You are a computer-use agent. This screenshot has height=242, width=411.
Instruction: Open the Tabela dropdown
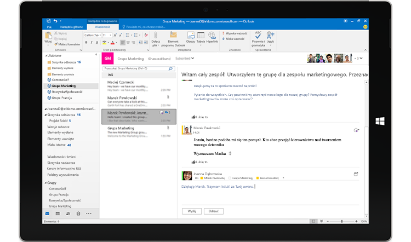201,45
